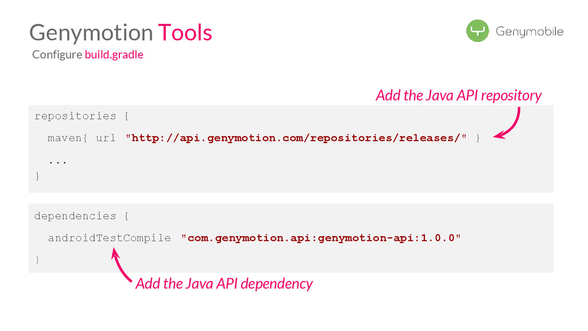Image resolution: width=588 pixels, height=331 pixels.
Task: Click the ellipsis in the repositories block
Action: [x=57, y=161]
